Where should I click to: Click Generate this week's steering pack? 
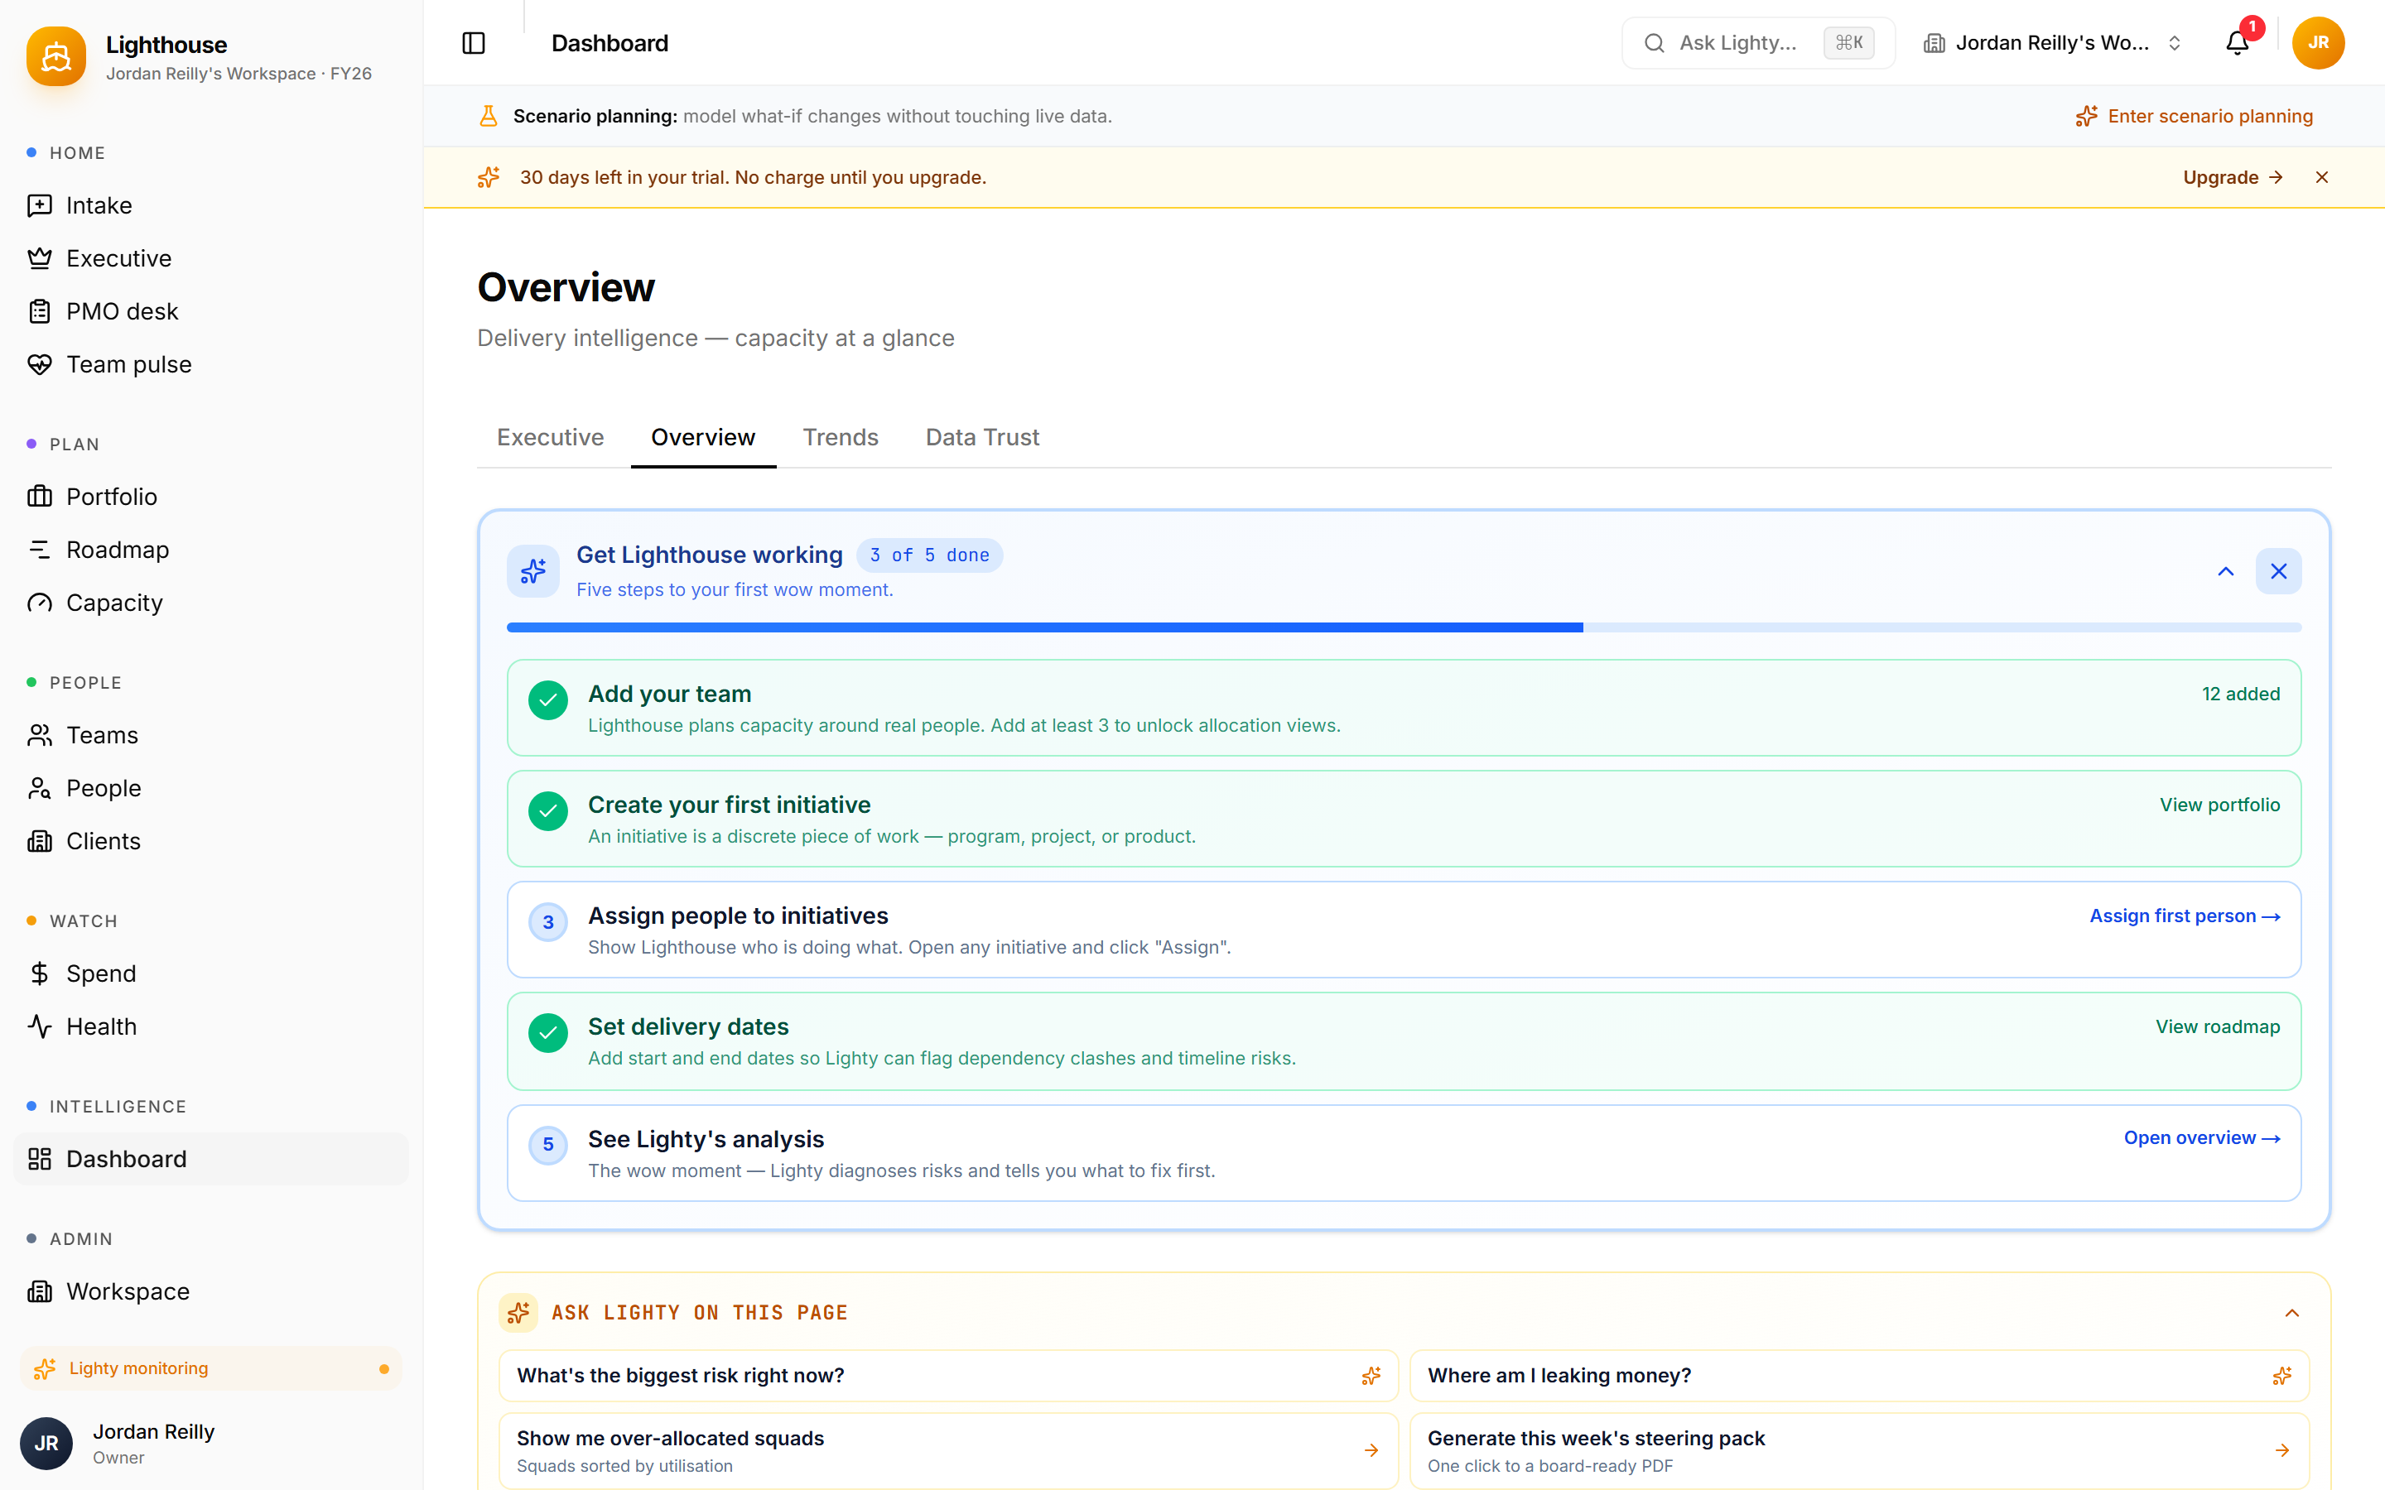coord(1858,1450)
